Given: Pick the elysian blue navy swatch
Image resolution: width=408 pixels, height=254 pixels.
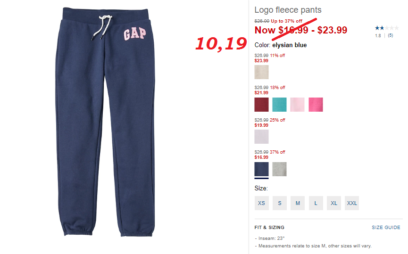Looking at the screenshot, I should (261, 169).
